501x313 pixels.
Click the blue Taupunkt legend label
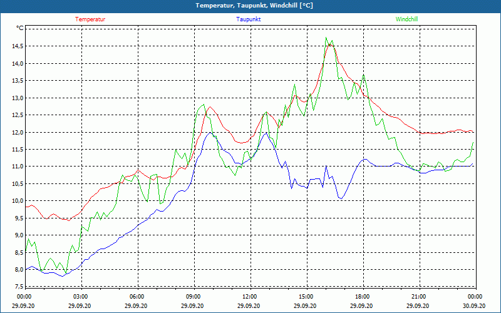[x=249, y=19]
